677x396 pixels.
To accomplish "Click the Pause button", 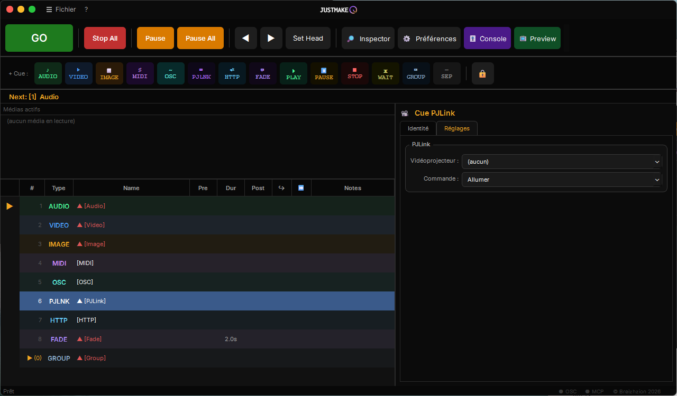I will (155, 38).
